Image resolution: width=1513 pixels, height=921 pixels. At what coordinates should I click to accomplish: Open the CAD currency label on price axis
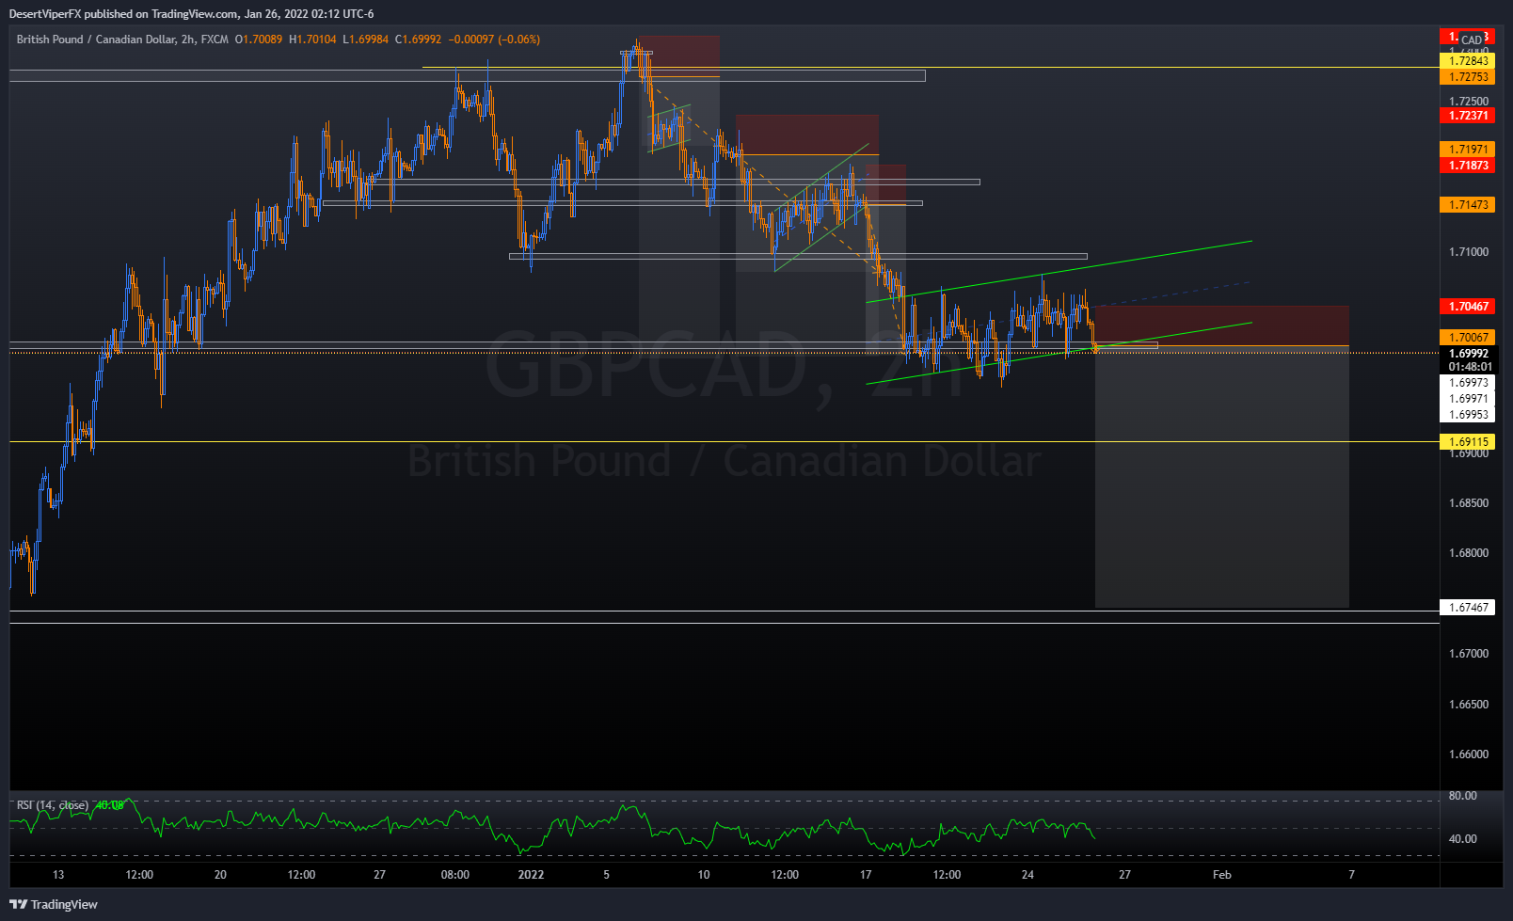(x=1472, y=40)
